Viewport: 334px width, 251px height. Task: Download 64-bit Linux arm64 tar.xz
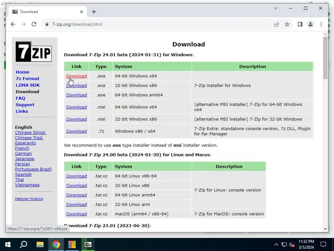(76, 195)
